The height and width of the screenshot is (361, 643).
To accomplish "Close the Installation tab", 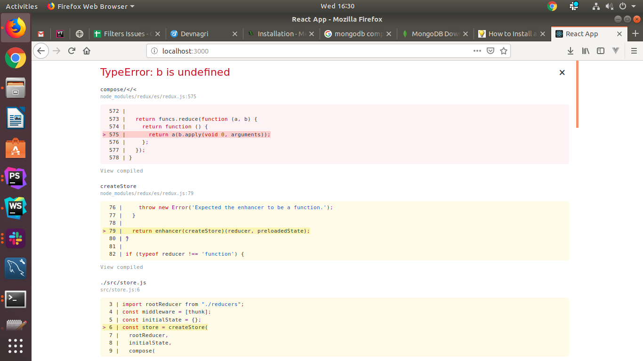I will pos(312,34).
